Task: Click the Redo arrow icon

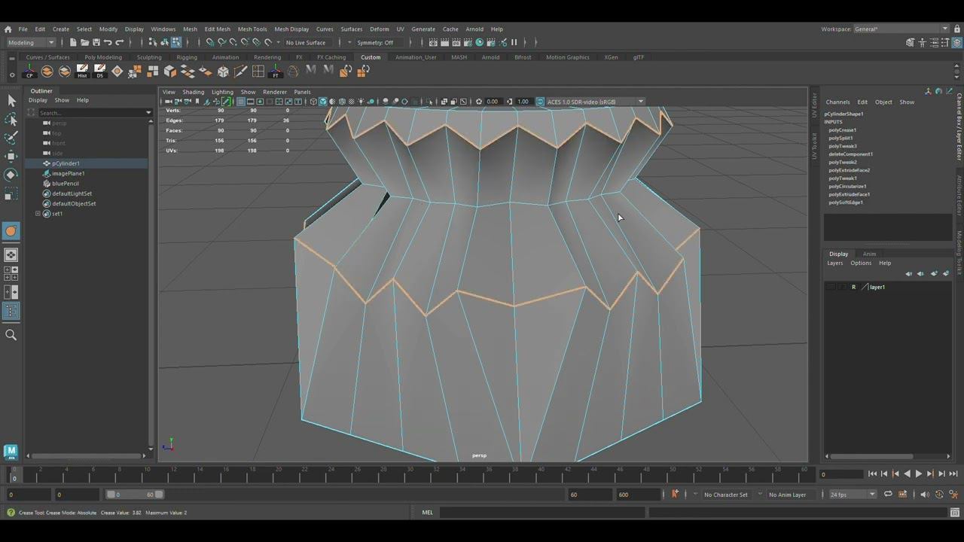Action: tap(119, 42)
